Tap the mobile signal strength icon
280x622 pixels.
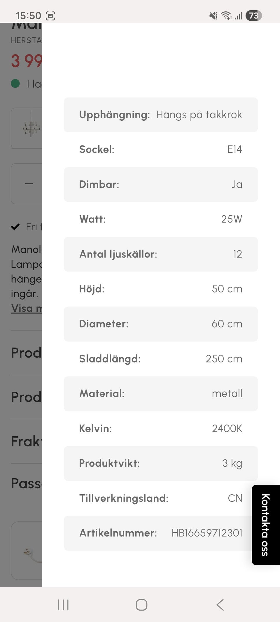[x=239, y=16]
